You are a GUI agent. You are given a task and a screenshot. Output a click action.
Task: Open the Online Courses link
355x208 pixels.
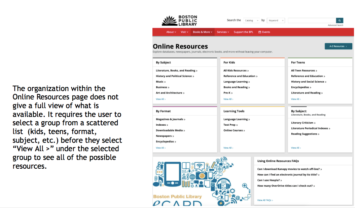click(x=234, y=130)
